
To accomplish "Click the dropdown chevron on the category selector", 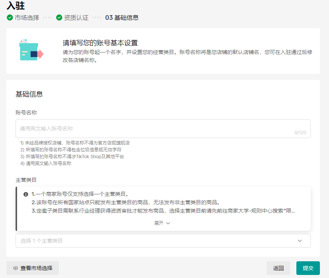I will (x=299, y=241).
